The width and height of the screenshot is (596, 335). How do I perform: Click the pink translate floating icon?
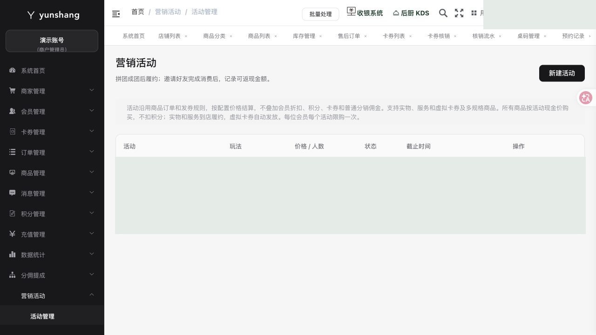(586, 98)
